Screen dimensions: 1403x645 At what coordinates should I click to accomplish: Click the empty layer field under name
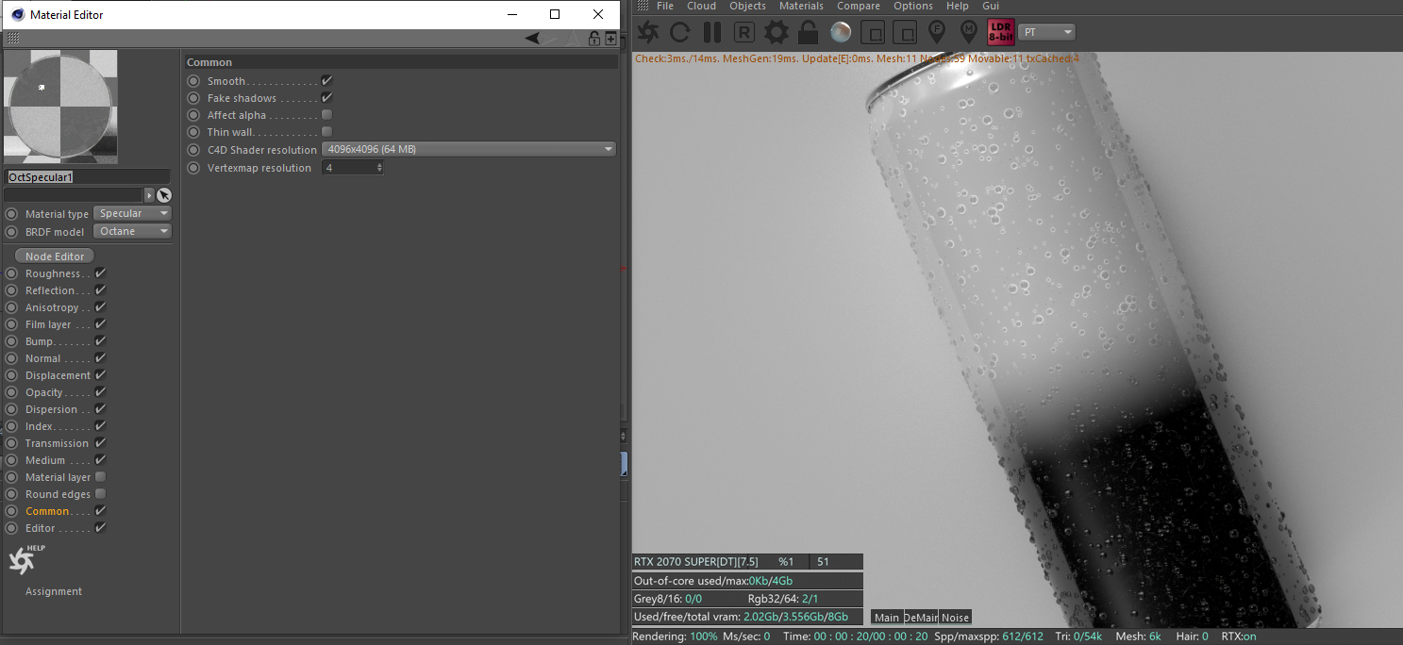click(x=74, y=195)
